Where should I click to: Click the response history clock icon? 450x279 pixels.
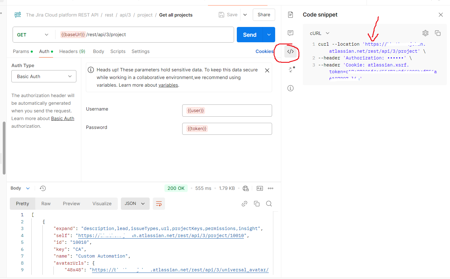(43, 188)
